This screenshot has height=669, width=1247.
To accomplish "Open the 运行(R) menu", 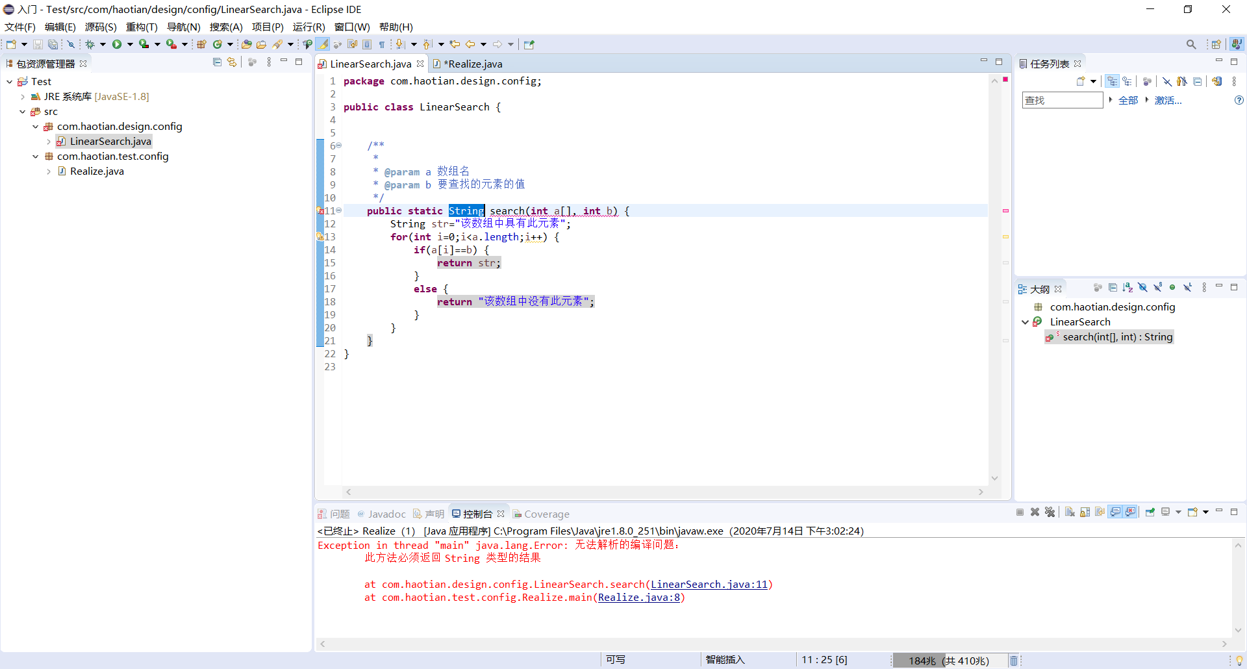I will click(x=309, y=27).
